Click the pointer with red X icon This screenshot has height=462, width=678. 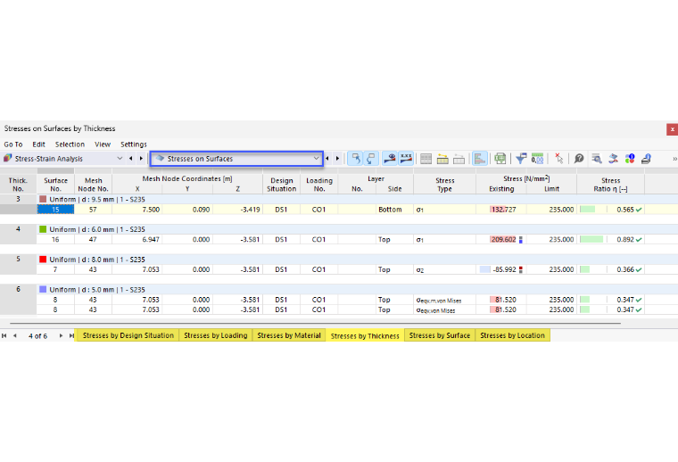558,159
